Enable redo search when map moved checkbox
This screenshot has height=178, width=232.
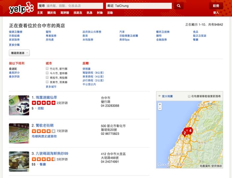tap(189, 96)
